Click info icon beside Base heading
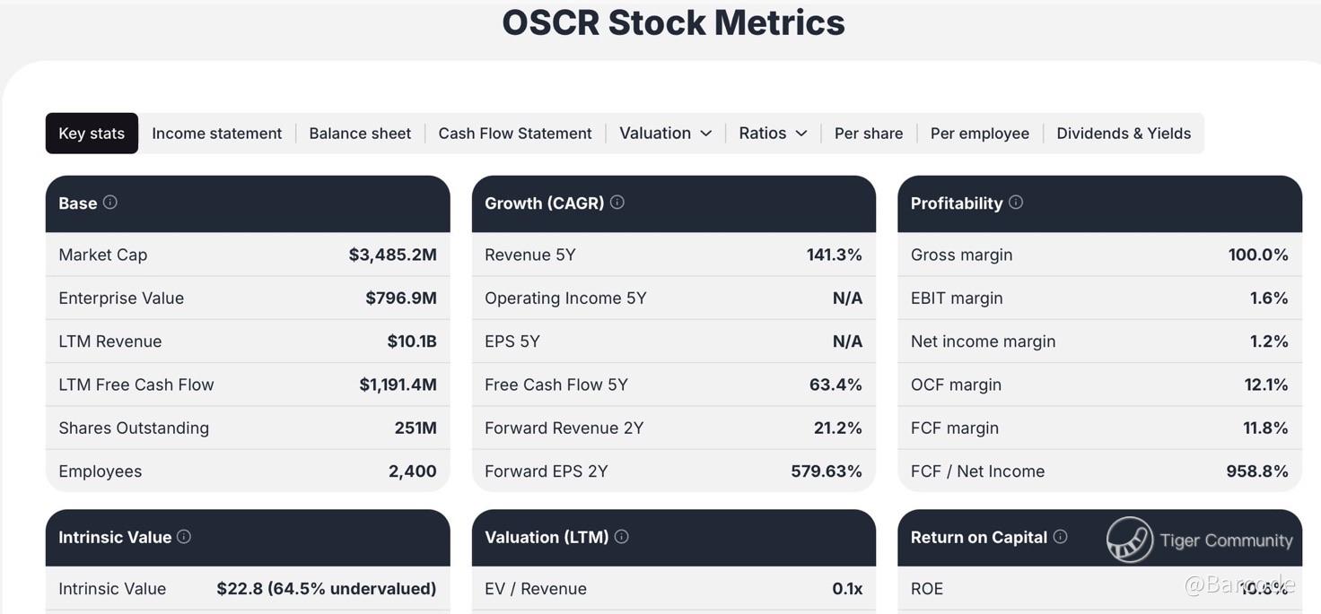The image size is (1321, 614). click(x=110, y=203)
